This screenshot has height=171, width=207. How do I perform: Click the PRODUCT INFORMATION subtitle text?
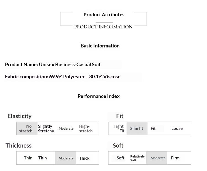point(103,27)
